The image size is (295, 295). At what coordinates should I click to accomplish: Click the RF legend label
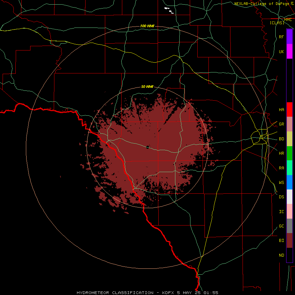(282, 37)
